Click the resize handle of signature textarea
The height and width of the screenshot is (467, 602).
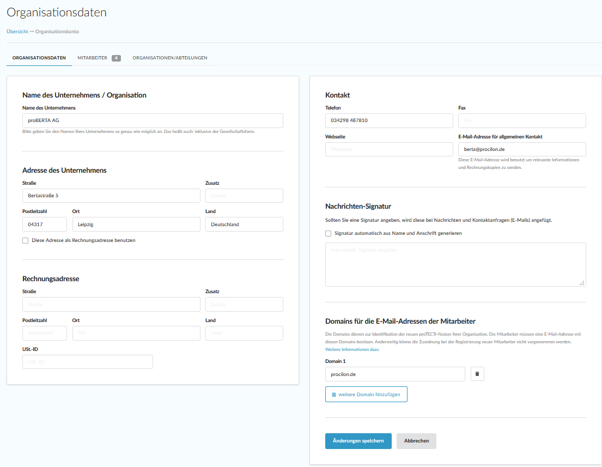[x=582, y=283]
